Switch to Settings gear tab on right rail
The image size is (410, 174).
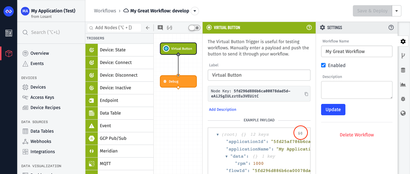coord(403,41)
